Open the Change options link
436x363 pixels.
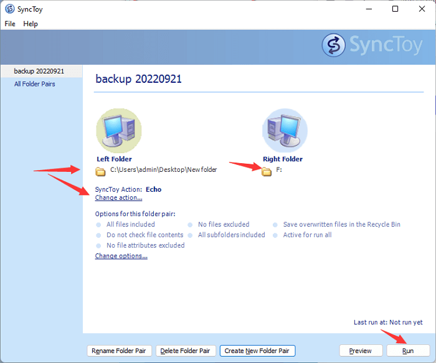tap(121, 256)
